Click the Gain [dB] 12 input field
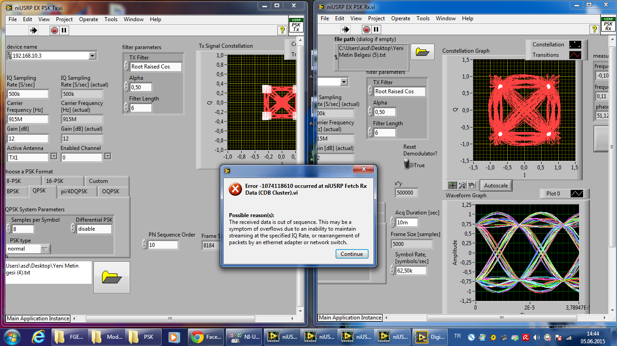617x346 pixels. pos(28,138)
